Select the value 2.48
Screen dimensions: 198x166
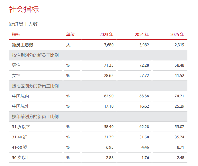[x=180, y=158]
